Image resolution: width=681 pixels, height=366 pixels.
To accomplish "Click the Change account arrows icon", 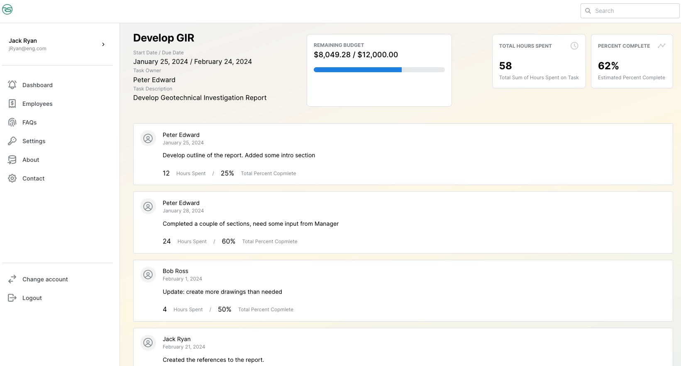I will [12, 279].
